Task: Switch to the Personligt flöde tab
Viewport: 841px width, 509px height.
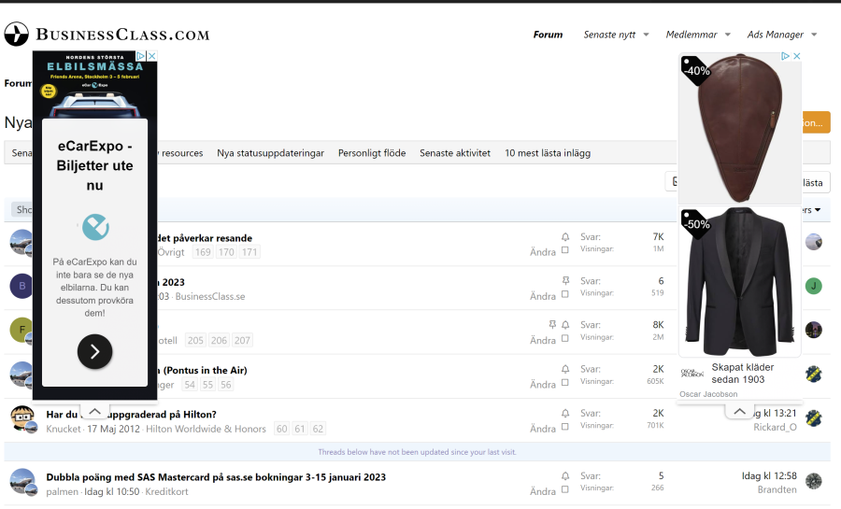Action: (x=372, y=152)
